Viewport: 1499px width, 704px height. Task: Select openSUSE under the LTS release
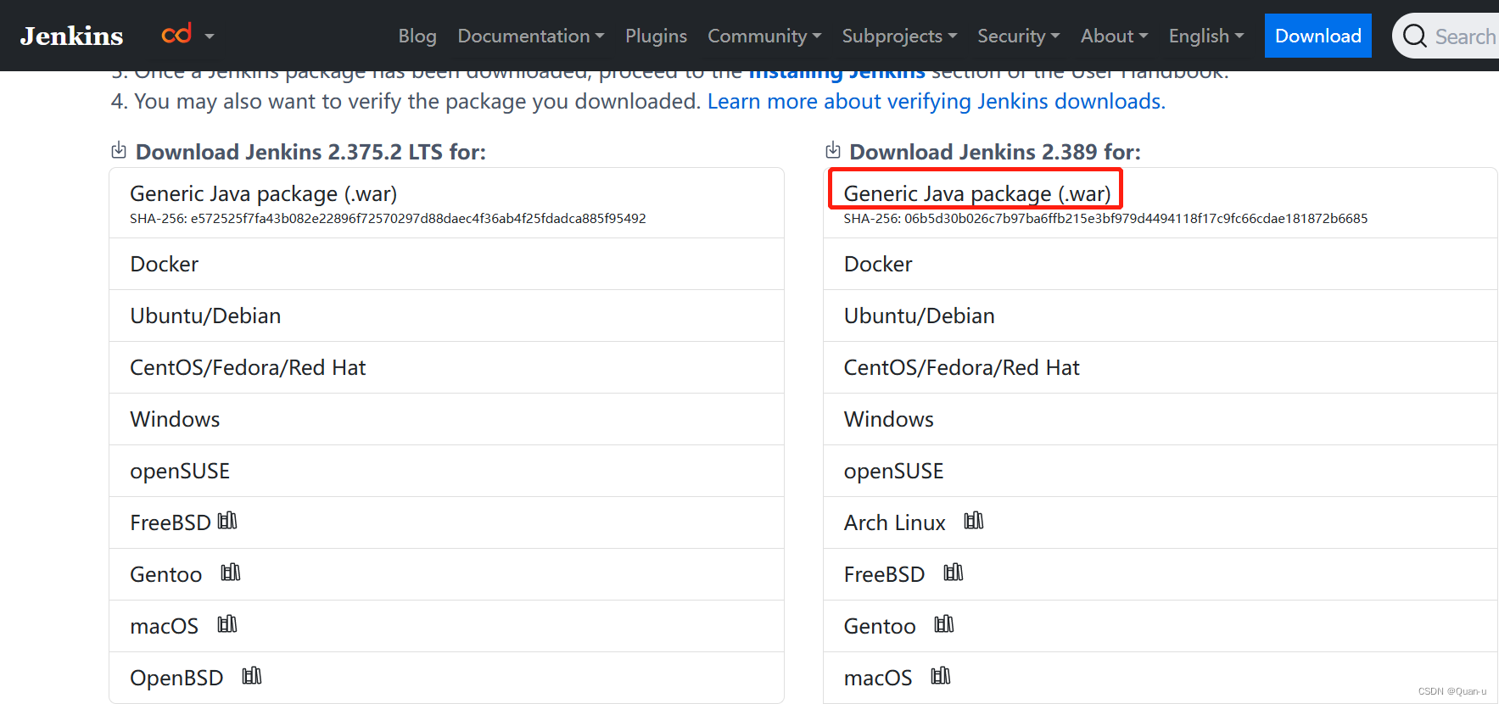[x=446, y=471]
